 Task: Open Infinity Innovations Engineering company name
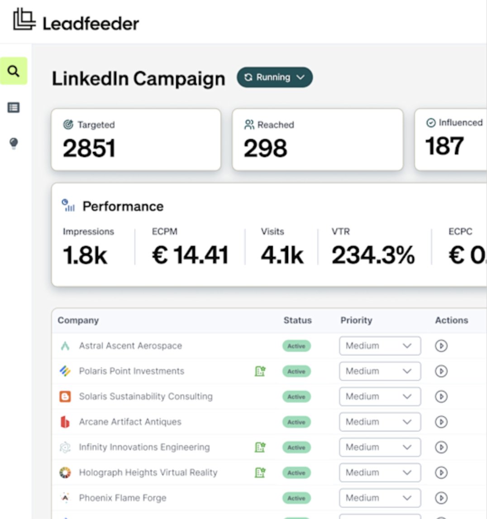click(x=144, y=447)
